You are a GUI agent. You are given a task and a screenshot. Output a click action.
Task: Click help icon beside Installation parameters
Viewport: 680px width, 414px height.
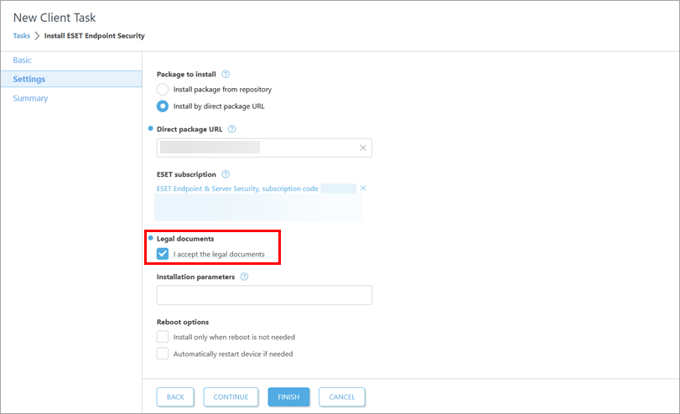point(244,277)
